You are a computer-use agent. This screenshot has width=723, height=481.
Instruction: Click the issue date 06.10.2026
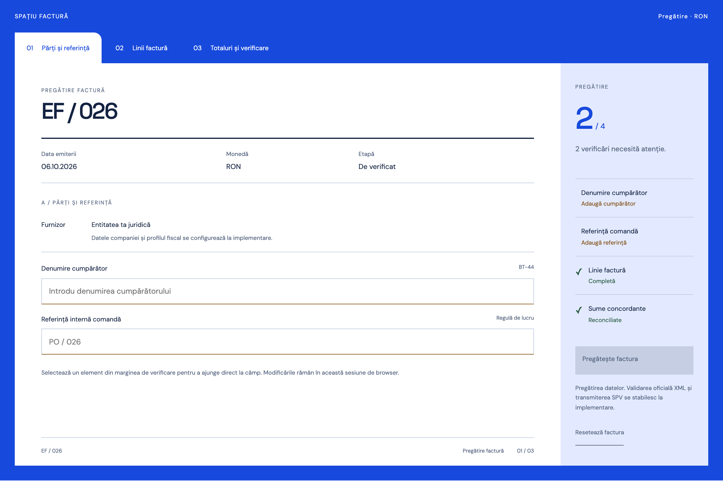[x=59, y=167]
